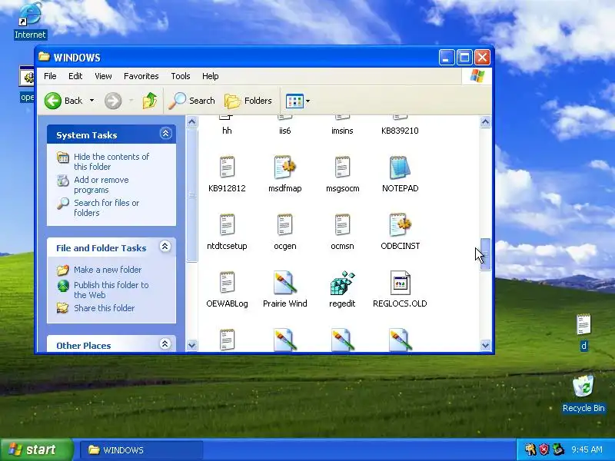Select the regedit icon

[342, 283]
